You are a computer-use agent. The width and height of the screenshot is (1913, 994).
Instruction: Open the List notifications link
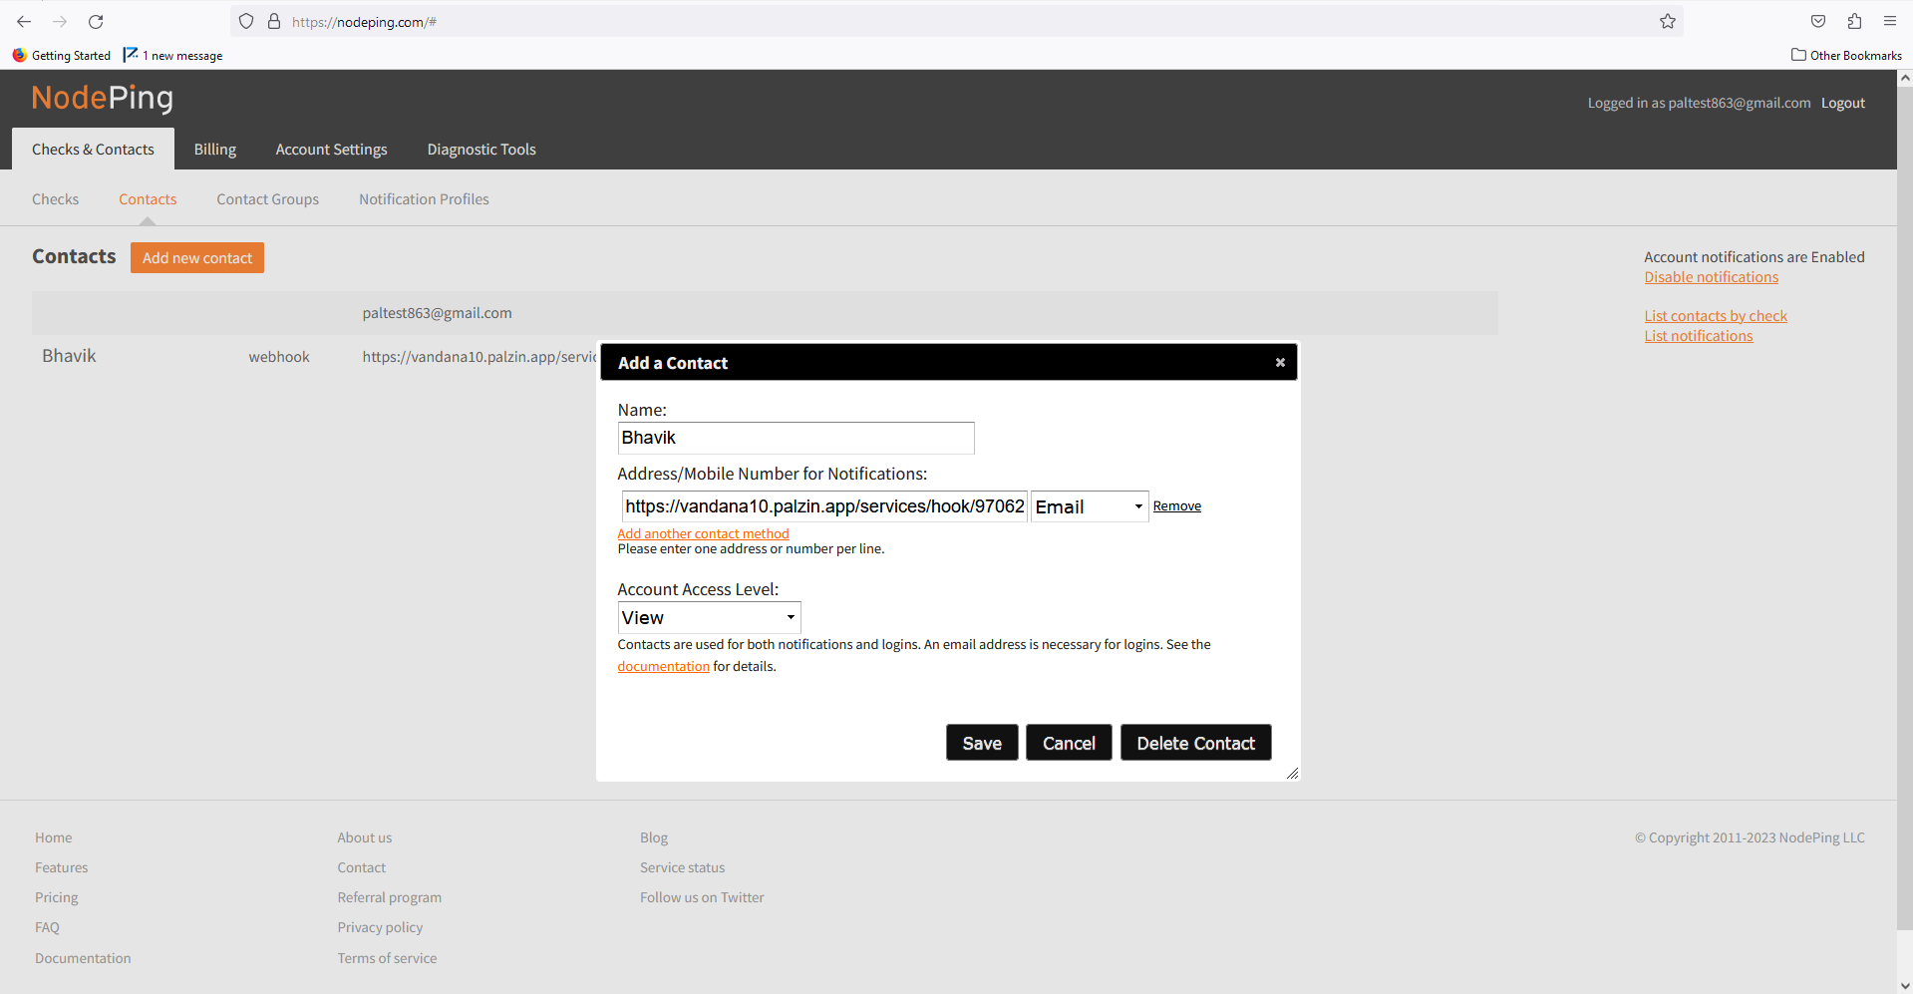(x=1698, y=336)
